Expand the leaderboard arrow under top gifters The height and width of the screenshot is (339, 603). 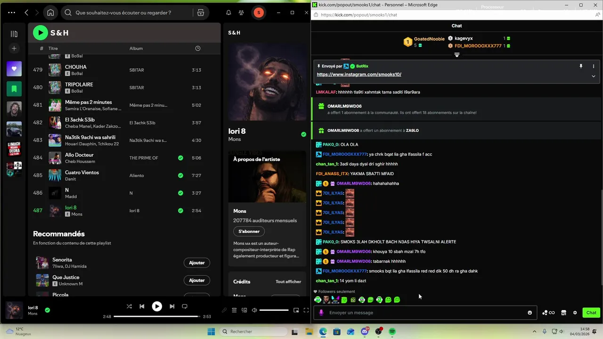pos(456,55)
